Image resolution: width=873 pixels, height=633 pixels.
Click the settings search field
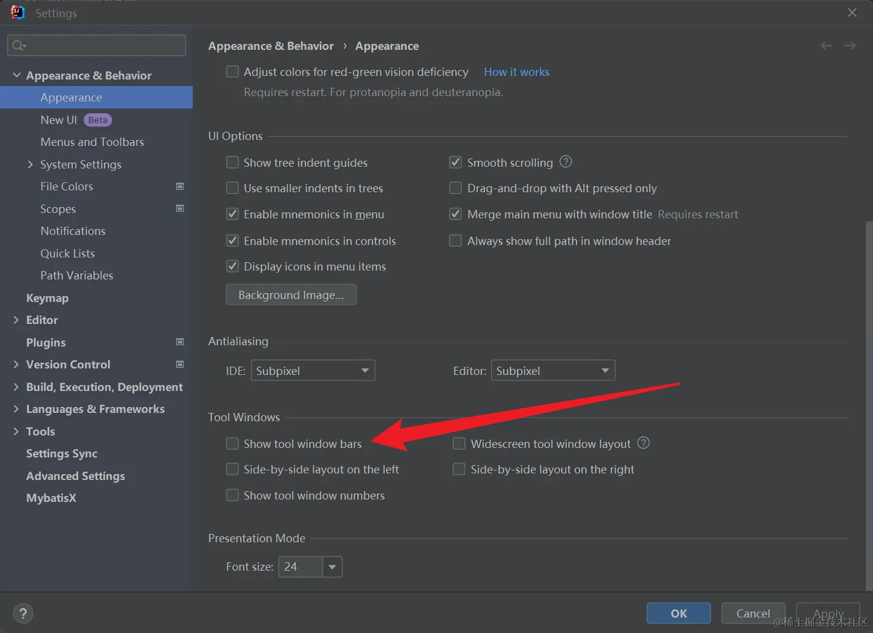[97, 46]
